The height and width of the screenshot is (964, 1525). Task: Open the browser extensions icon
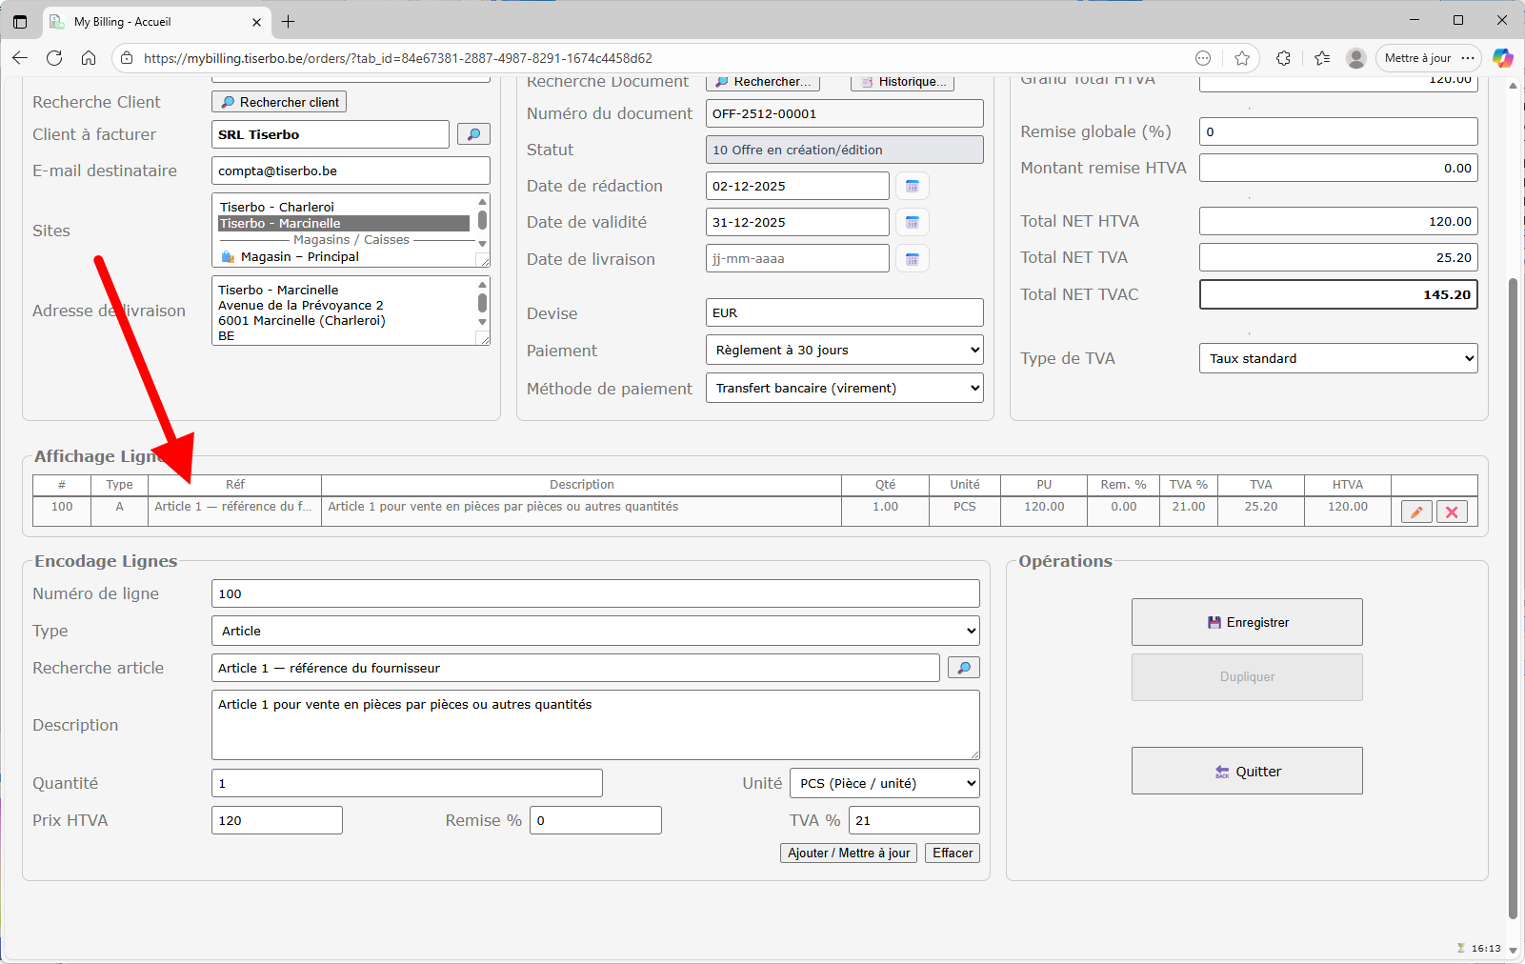point(1283,58)
